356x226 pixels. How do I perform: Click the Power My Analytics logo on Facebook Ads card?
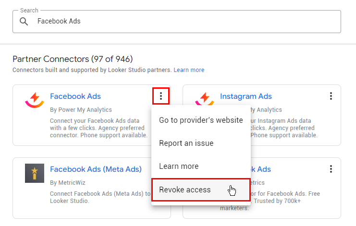[34, 99]
